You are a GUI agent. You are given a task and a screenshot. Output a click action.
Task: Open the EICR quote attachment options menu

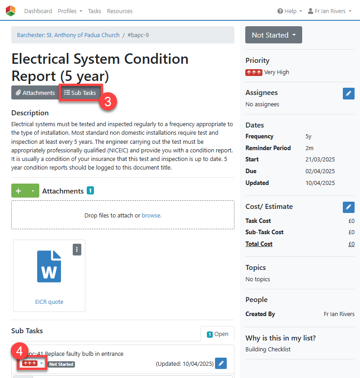tap(77, 250)
